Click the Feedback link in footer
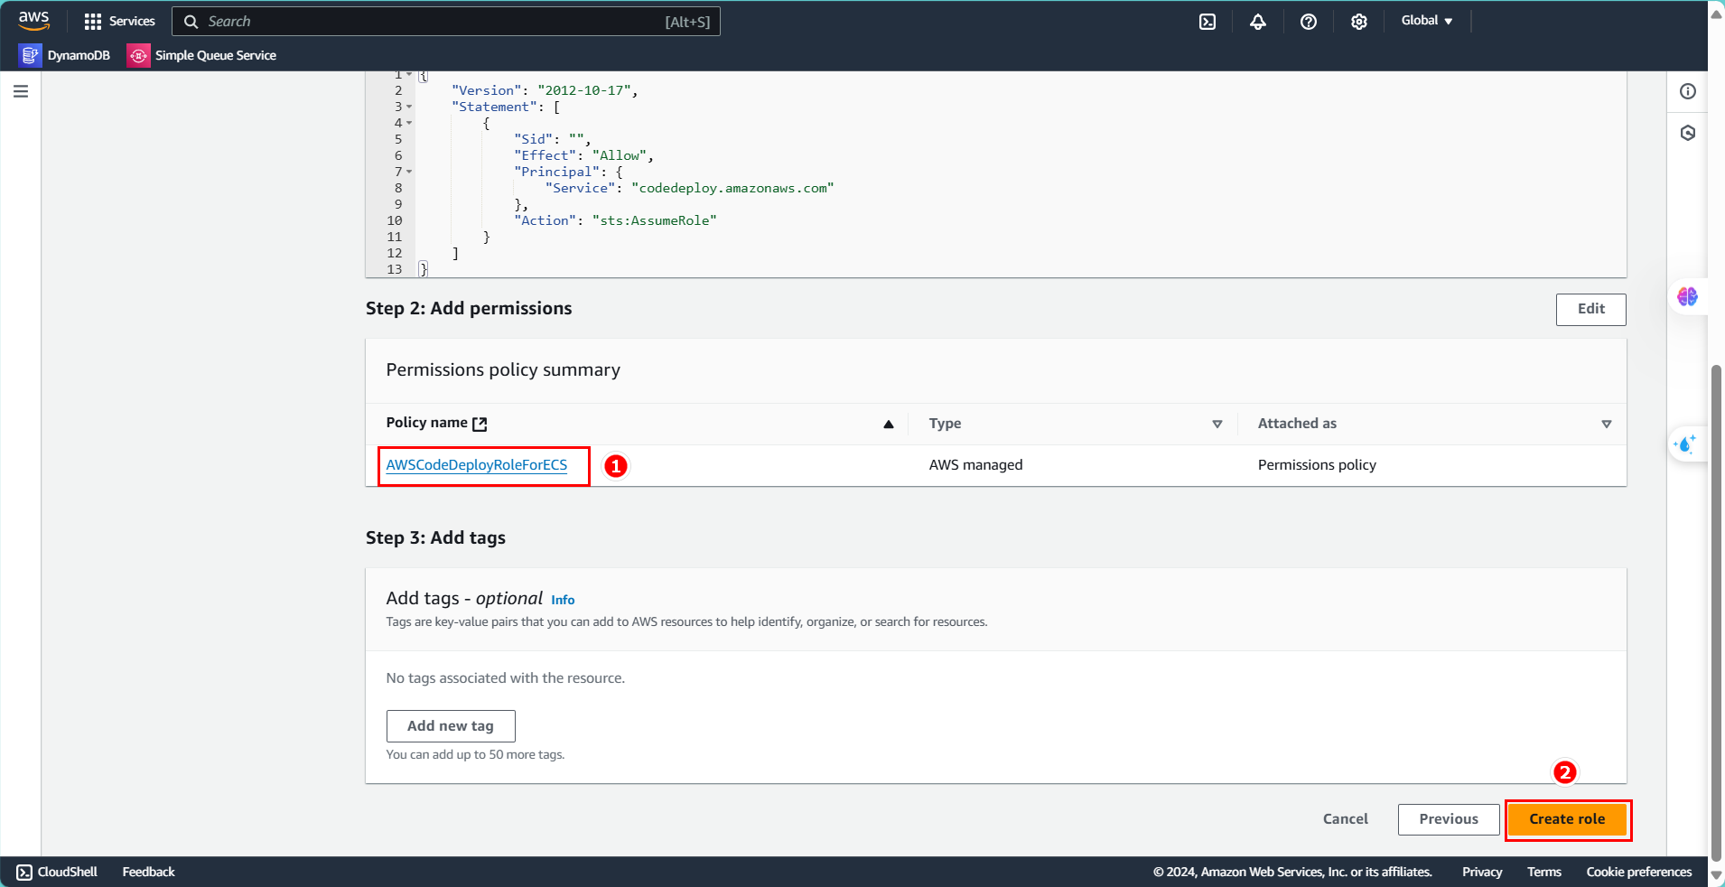1725x887 pixels. coord(148,872)
